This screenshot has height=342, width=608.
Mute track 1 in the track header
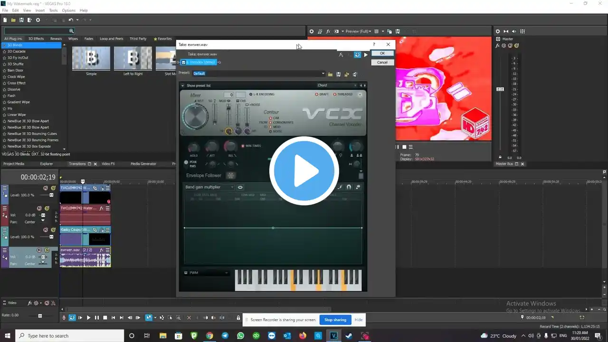[x=46, y=188]
